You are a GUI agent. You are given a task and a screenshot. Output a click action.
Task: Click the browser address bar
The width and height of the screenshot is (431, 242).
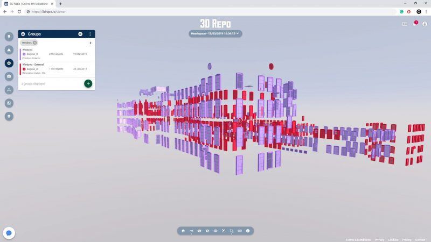click(212, 12)
